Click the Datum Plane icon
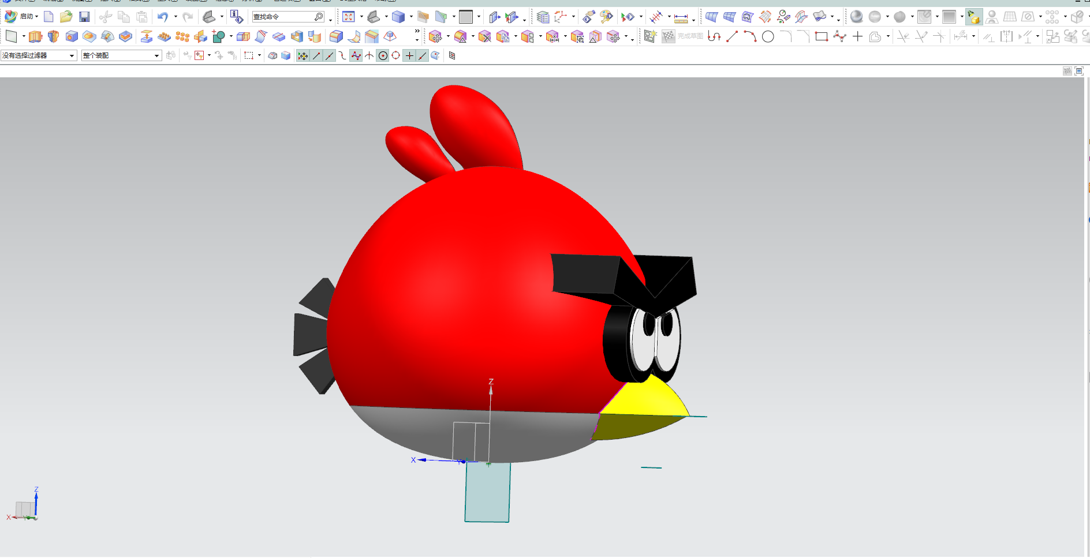This screenshot has height=558, width=1090. click(x=11, y=37)
